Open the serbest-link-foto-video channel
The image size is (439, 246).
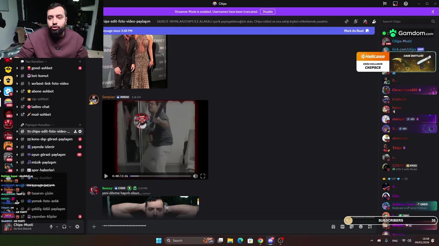[x=51, y=83]
